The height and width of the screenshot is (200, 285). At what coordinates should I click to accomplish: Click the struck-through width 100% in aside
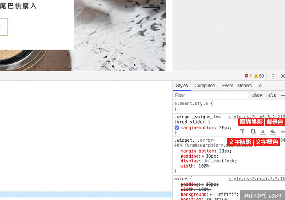coord(196,189)
